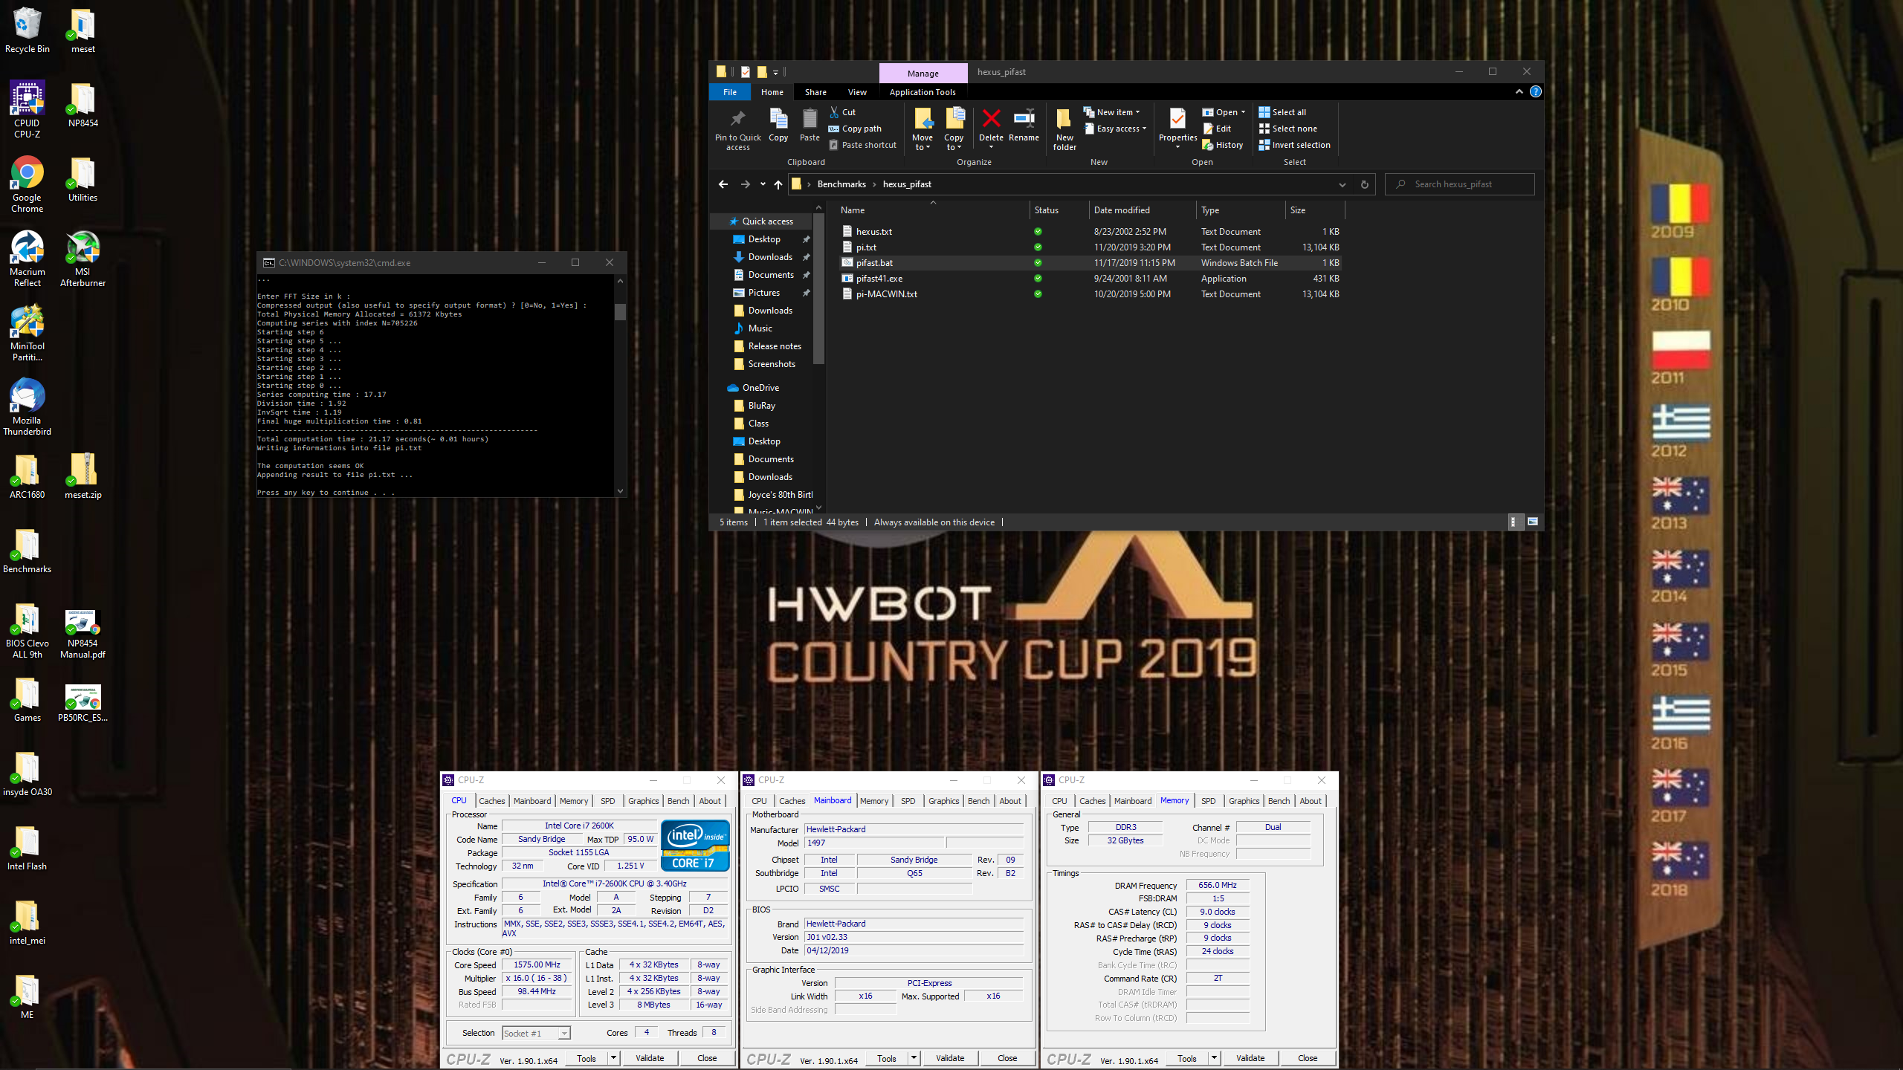
Task: Select the Macrium Reflect desktop icon
Action: click(28, 259)
